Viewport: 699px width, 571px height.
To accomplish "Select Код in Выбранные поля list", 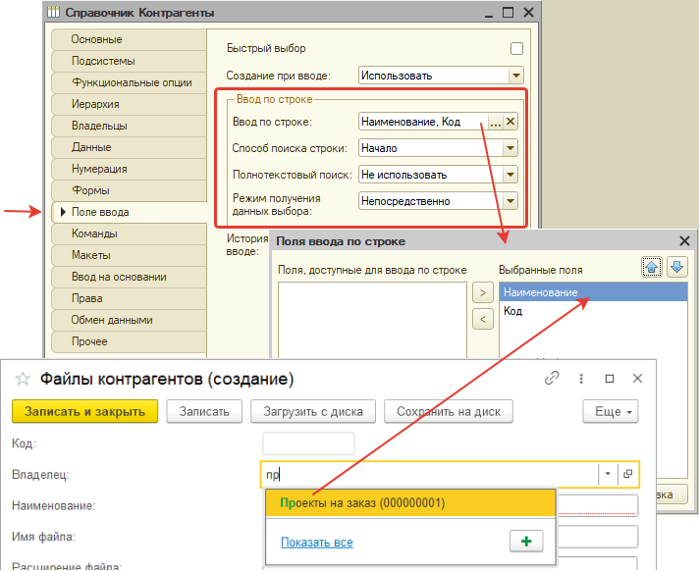I will click(x=593, y=311).
